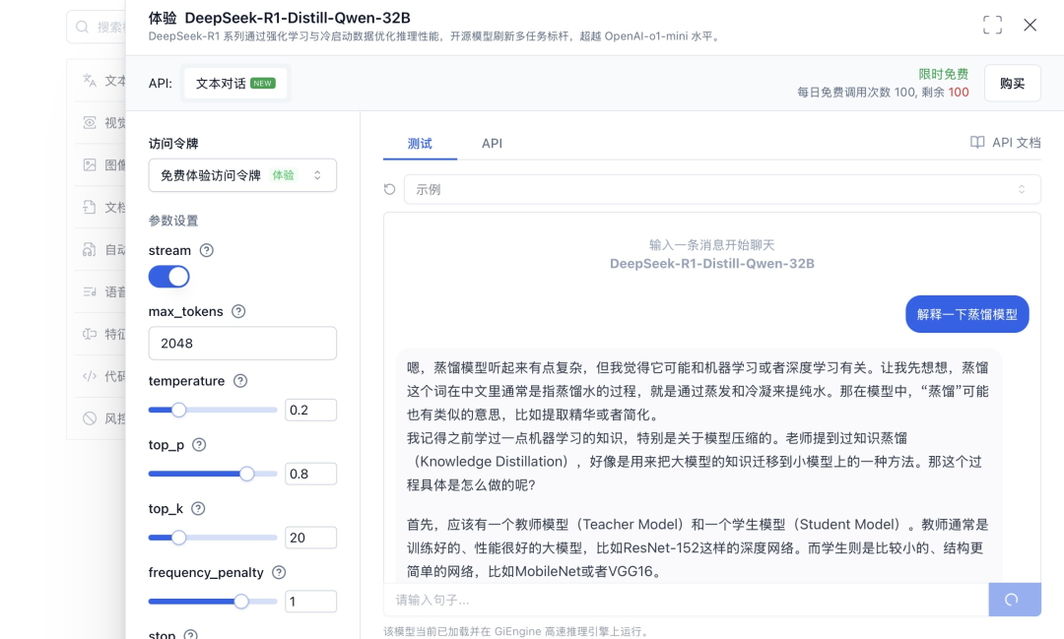The height and width of the screenshot is (639, 1064).
Task: Click the image picture icon in sidebar
Action: click(90, 164)
